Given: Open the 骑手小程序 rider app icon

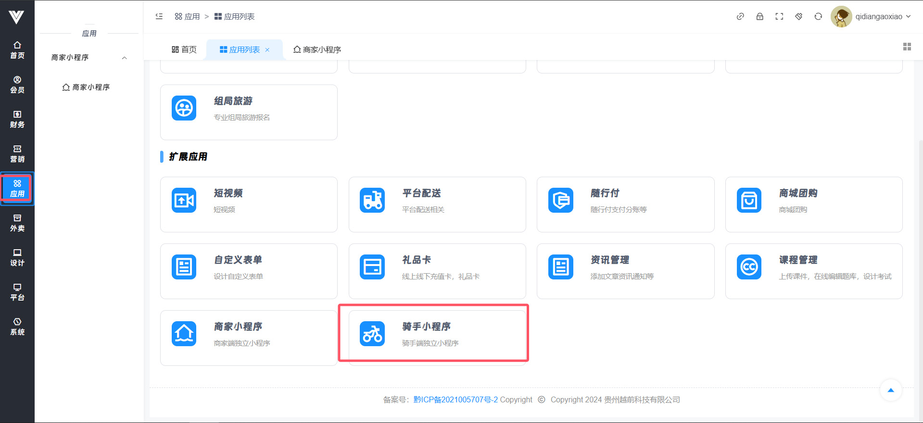Looking at the screenshot, I should [x=372, y=334].
